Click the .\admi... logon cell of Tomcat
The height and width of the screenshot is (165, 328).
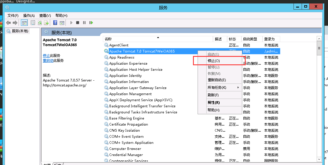coord(271,51)
